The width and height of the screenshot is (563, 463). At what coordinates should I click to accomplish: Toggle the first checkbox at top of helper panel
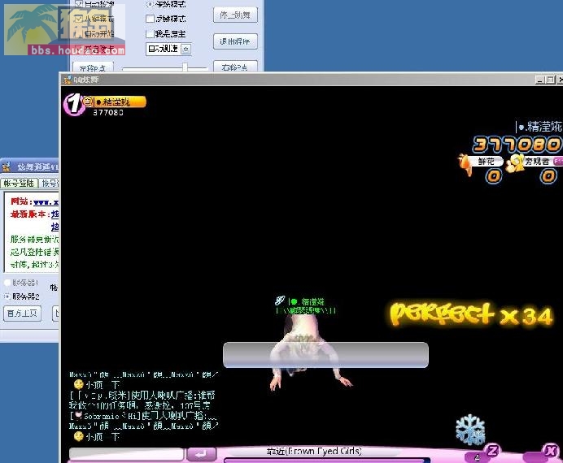tap(79, 4)
